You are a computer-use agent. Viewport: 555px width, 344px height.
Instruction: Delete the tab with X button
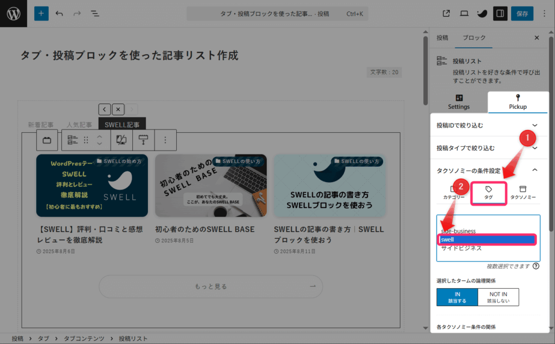click(118, 109)
